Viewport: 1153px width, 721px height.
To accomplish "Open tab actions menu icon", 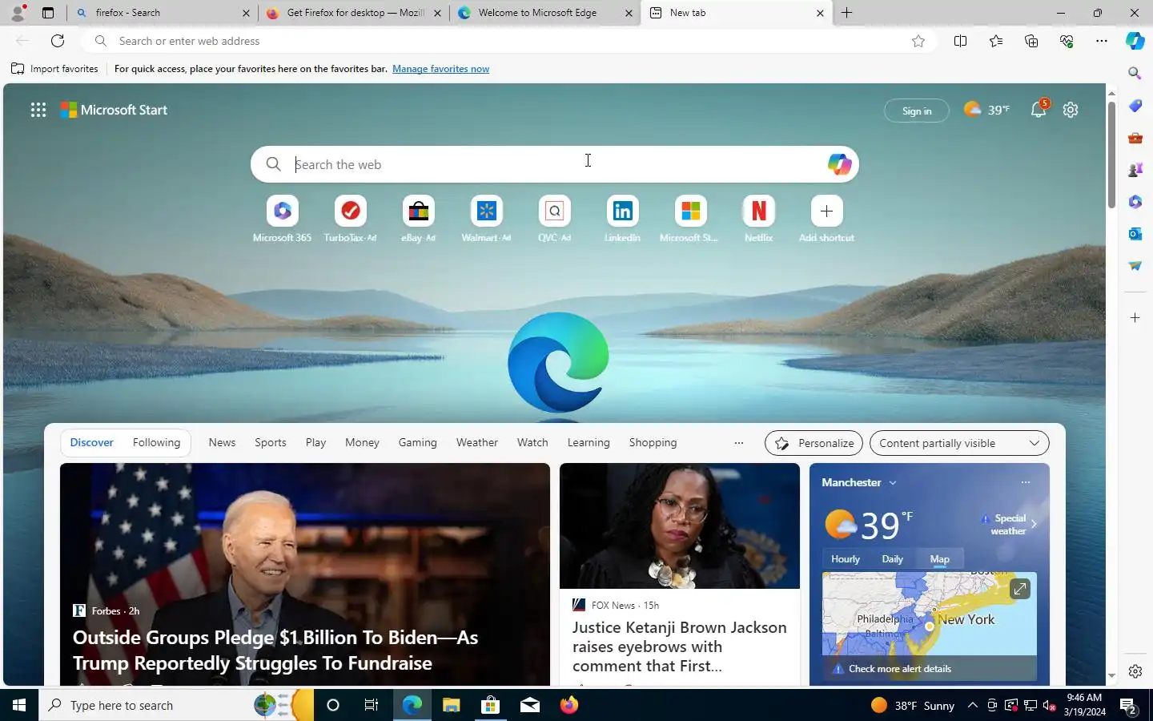I will (48, 13).
